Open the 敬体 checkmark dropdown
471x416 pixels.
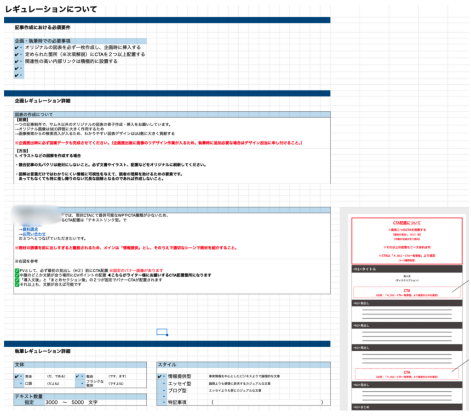click(x=82, y=377)
